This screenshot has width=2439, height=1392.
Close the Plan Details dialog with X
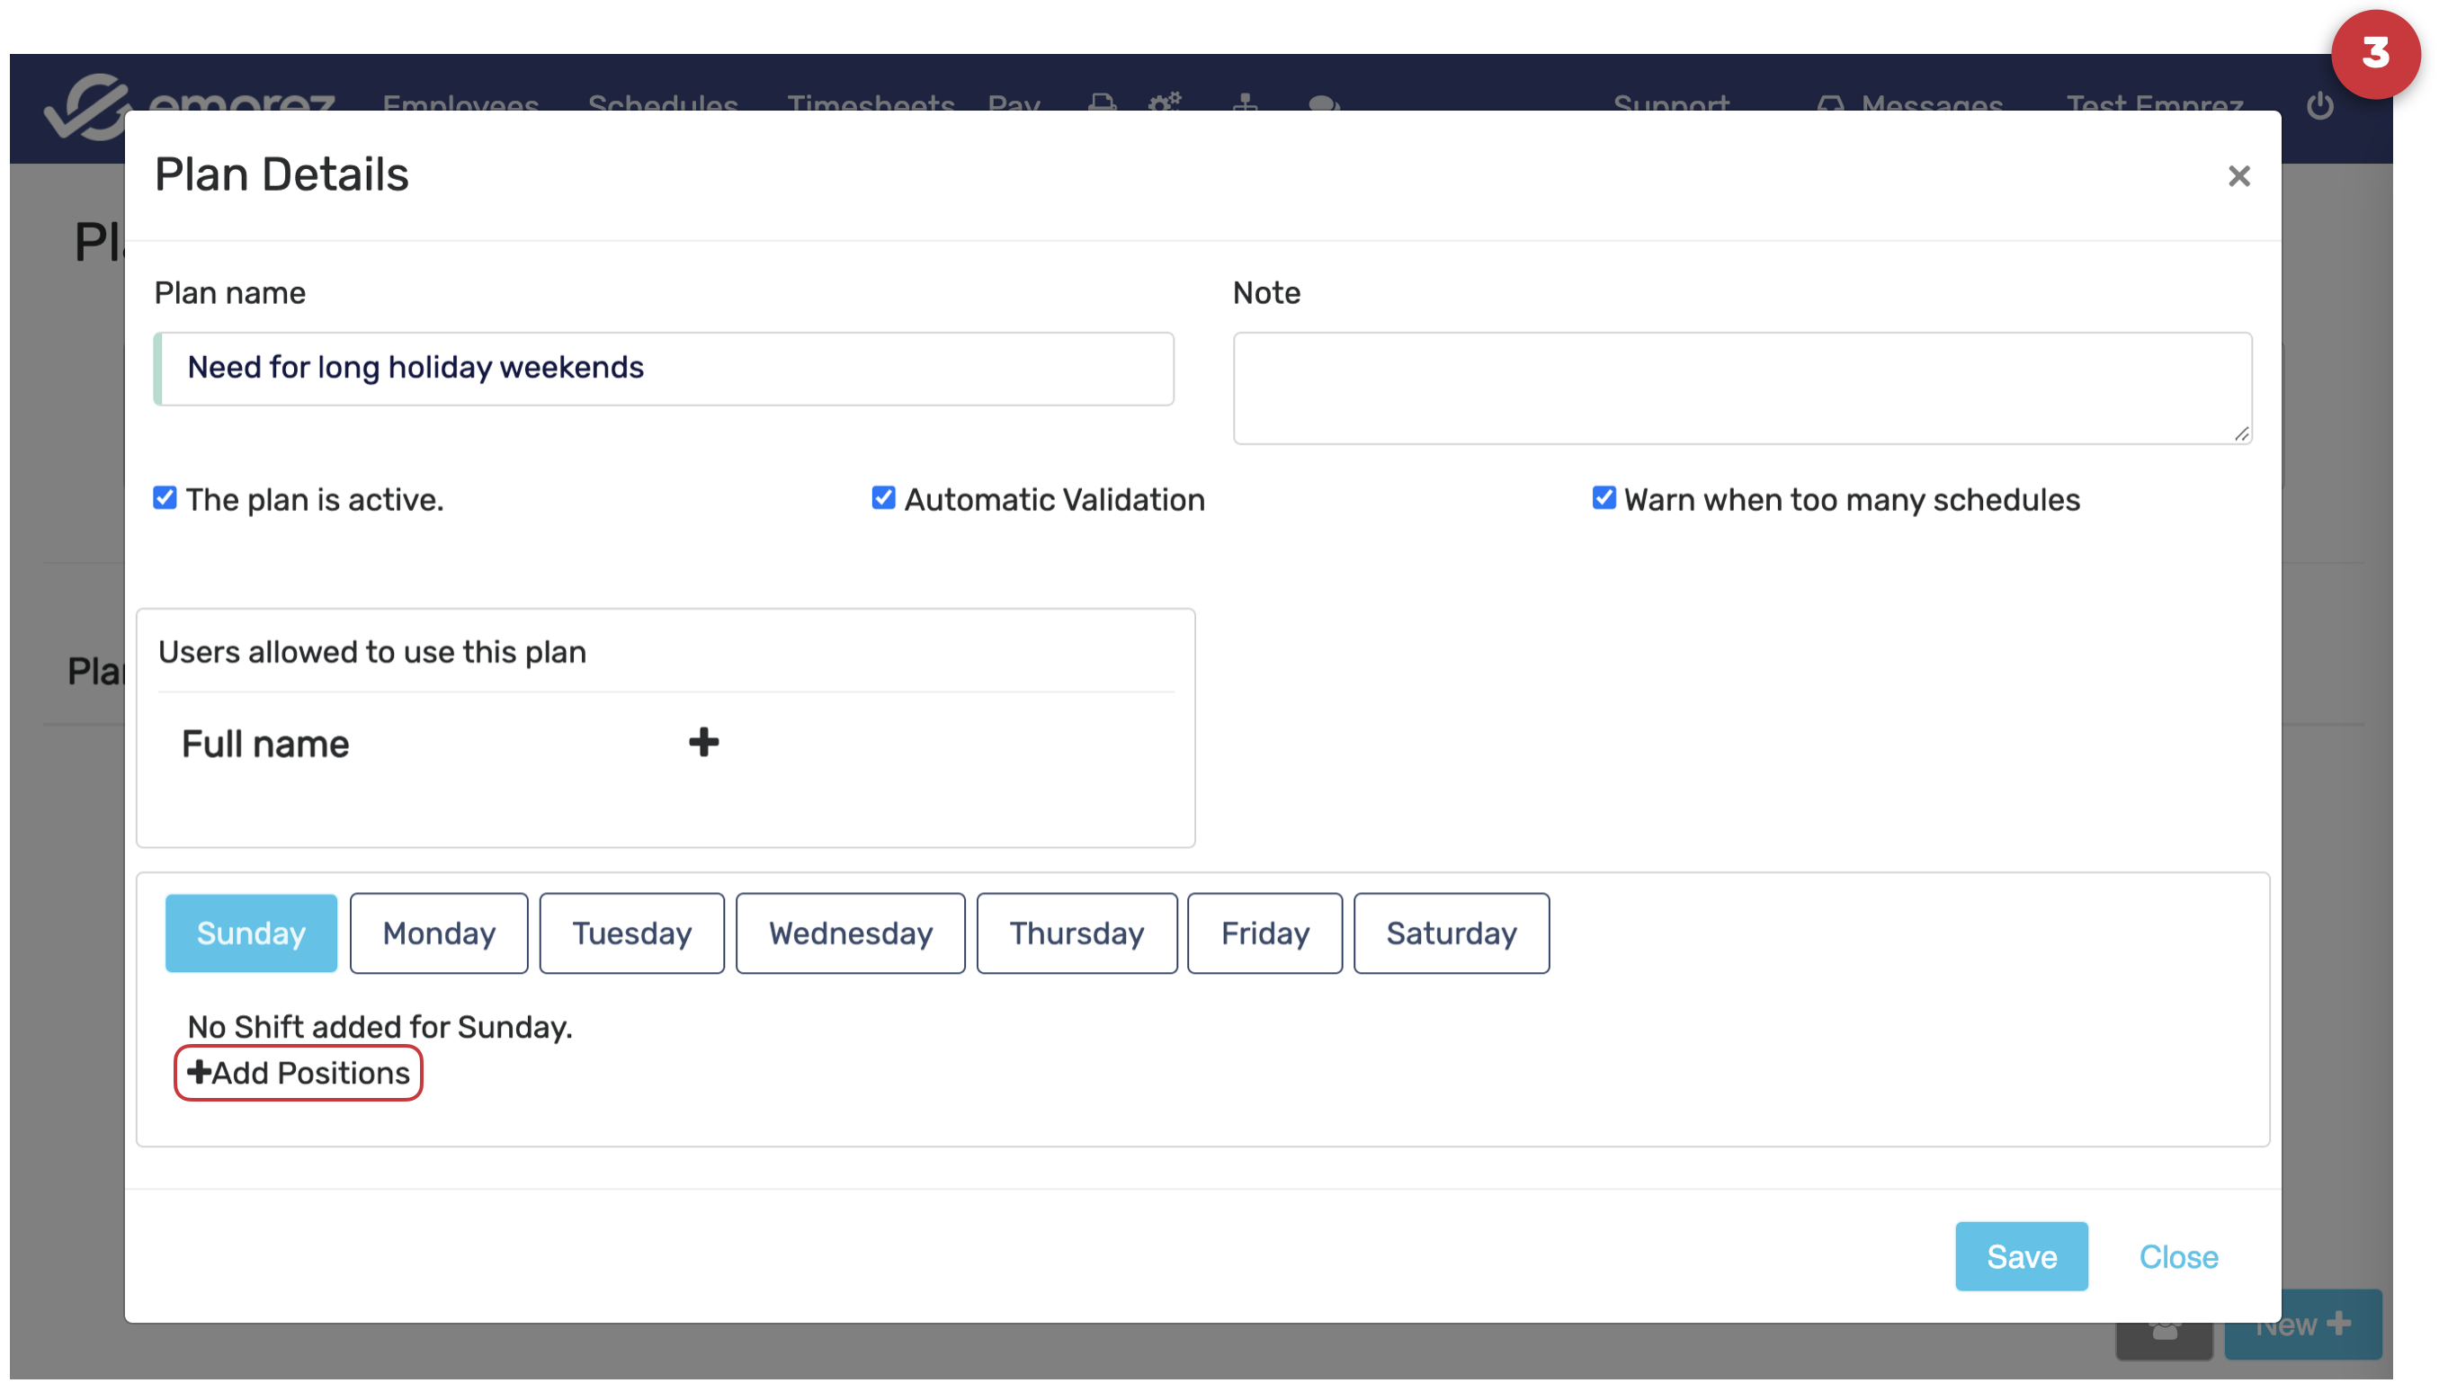click(2238, 176)
